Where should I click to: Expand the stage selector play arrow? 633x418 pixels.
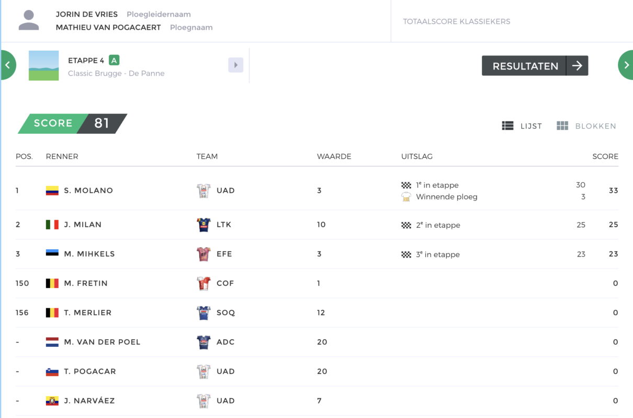click(x=236, y=65)
